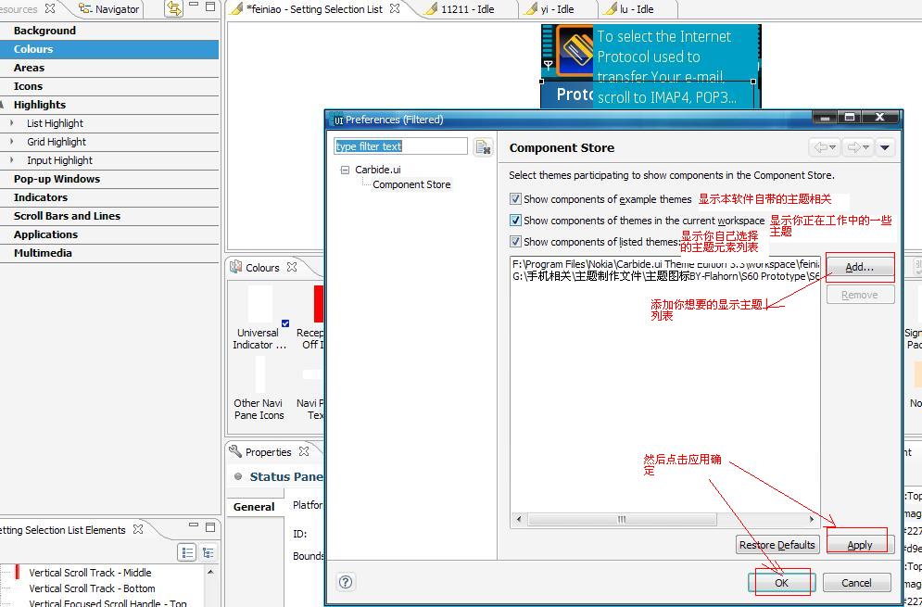Select the red Reception colour swatch
Image resolution: width=922 pixels, height=607 pixels.
[318, 304]
